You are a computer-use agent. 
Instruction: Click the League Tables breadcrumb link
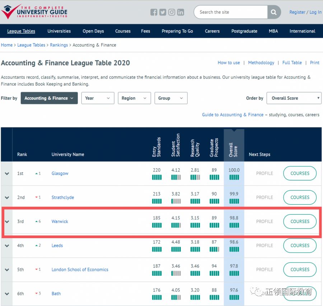point(31,45)
